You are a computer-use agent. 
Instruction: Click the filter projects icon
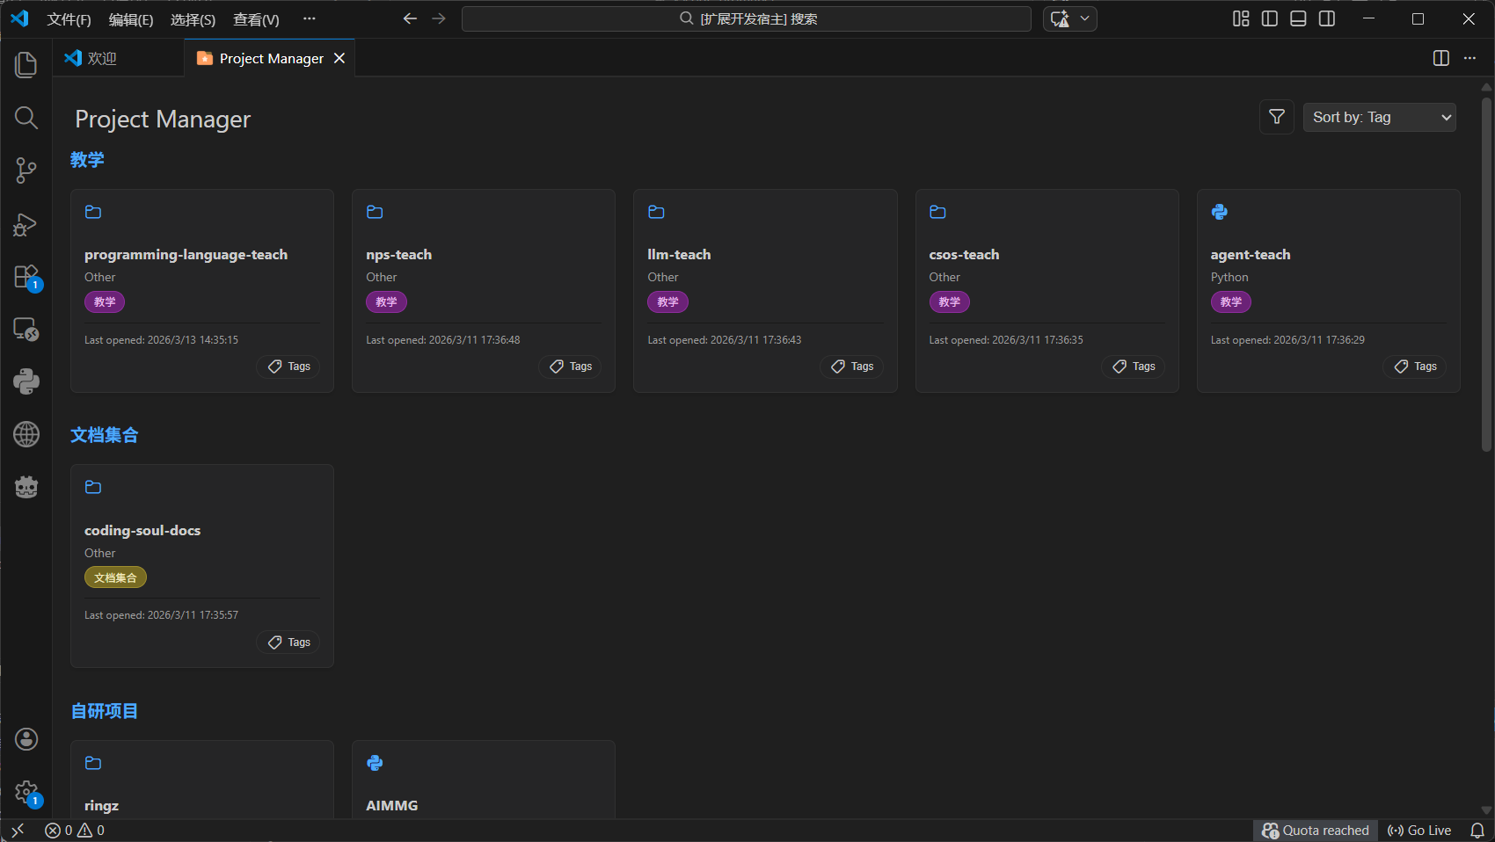1277,117
